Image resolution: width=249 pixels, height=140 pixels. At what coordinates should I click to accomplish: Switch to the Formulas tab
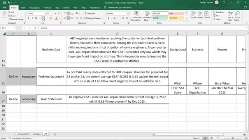coord(47,8)
